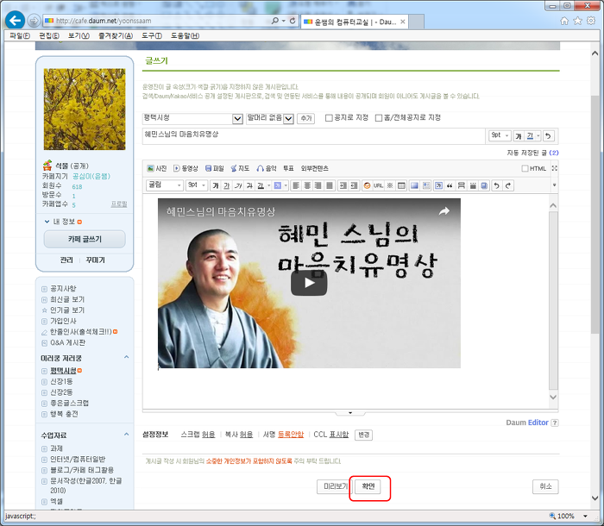Insert a photo with the 사진 icon
This screenshot has width=604, height=526.
point(156,168)
